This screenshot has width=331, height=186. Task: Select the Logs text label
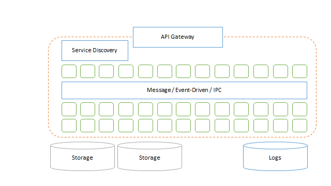coord(275,158)
